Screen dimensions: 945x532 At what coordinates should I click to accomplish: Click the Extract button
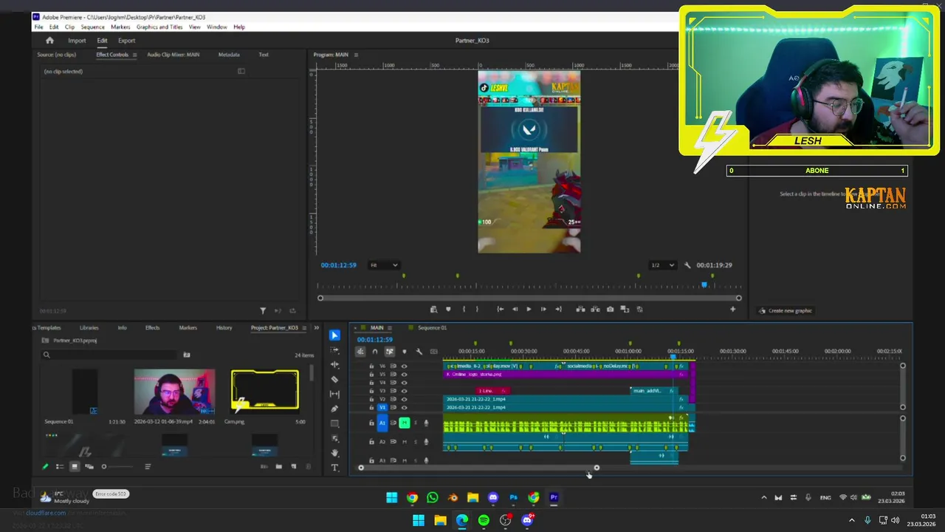click(x=595, y=310)
